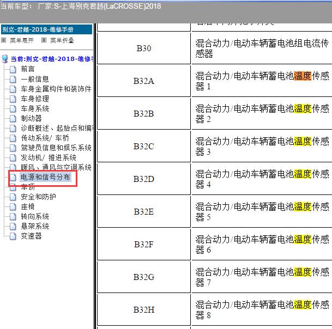Select 驾驶员信息和娱乐系统 in the tree
Viewport: 332px width, 329px height.
(x=56, y=148)
